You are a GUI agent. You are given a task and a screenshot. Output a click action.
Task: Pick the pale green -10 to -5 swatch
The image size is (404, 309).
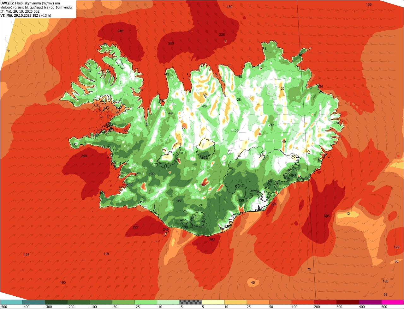point(168,302)
